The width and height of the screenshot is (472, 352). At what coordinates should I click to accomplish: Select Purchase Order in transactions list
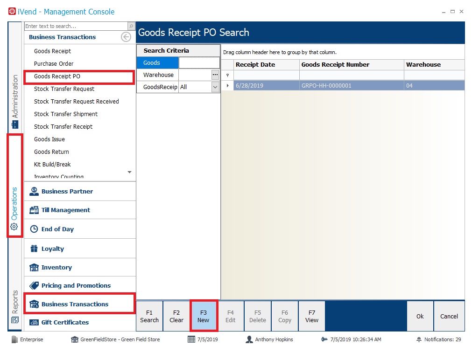pos(54,64)
